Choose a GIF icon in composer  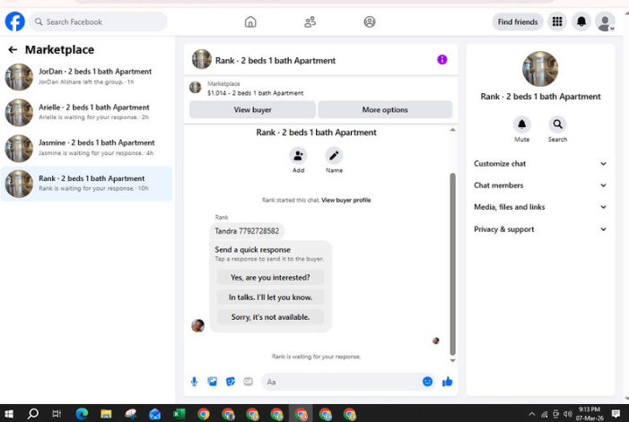[x=249, y=382]
